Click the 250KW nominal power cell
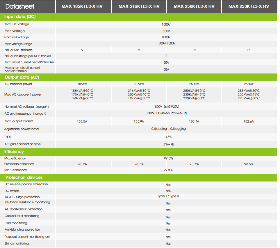 pos(194,84)
